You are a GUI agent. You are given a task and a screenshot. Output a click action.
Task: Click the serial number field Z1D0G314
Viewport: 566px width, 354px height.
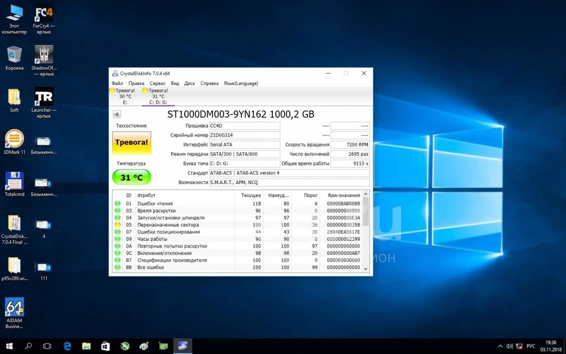point(245,135)
